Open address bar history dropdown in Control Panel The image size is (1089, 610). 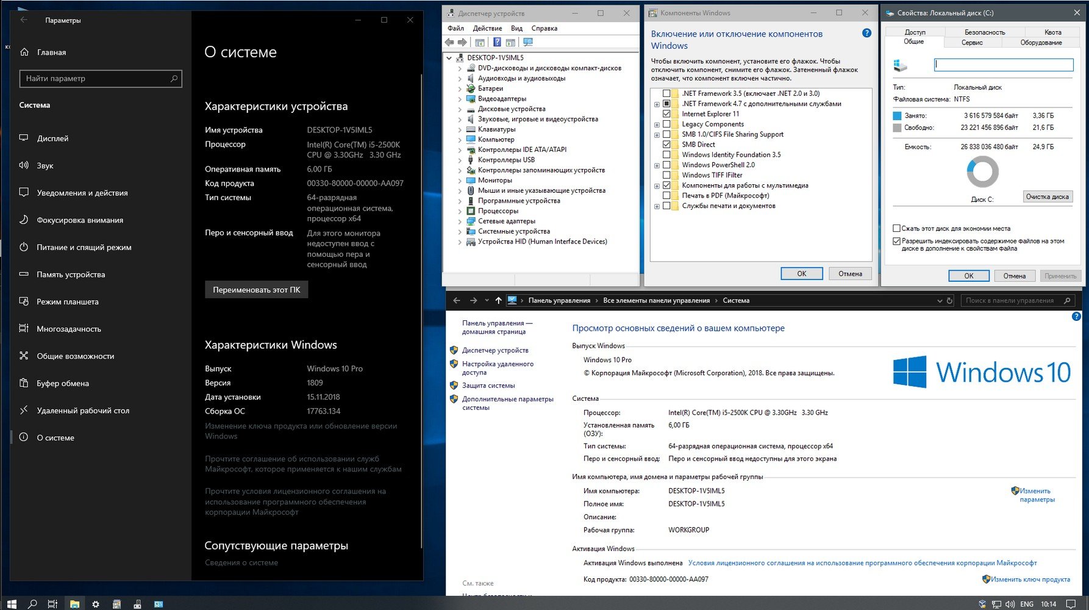click(940, 300)
